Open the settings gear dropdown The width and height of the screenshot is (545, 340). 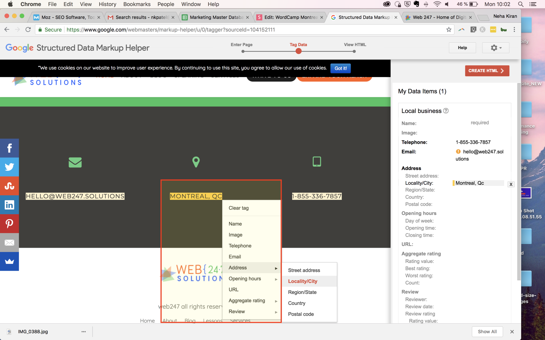(496, 48)
